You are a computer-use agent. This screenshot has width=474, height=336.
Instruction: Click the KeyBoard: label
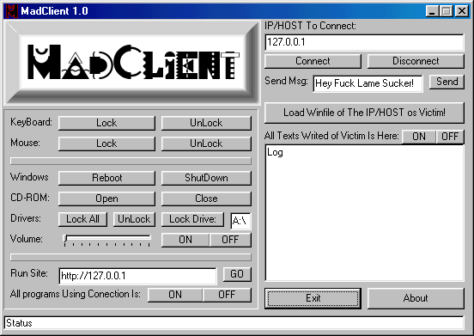pos(31,122)
